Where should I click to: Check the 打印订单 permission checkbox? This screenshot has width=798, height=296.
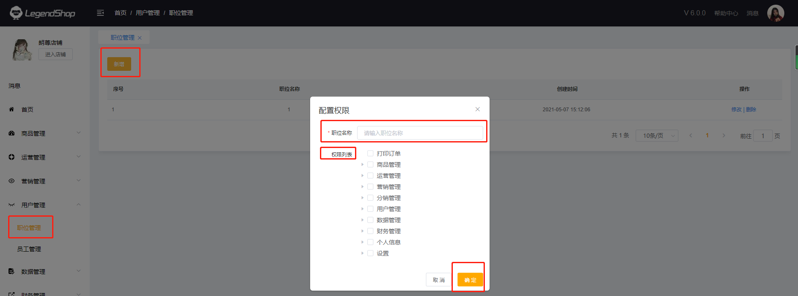pyautogui.click(x=370, y=154)
